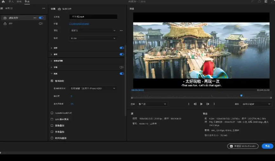Open the 格式 H.264 dropdown

(x=93, y=38)
